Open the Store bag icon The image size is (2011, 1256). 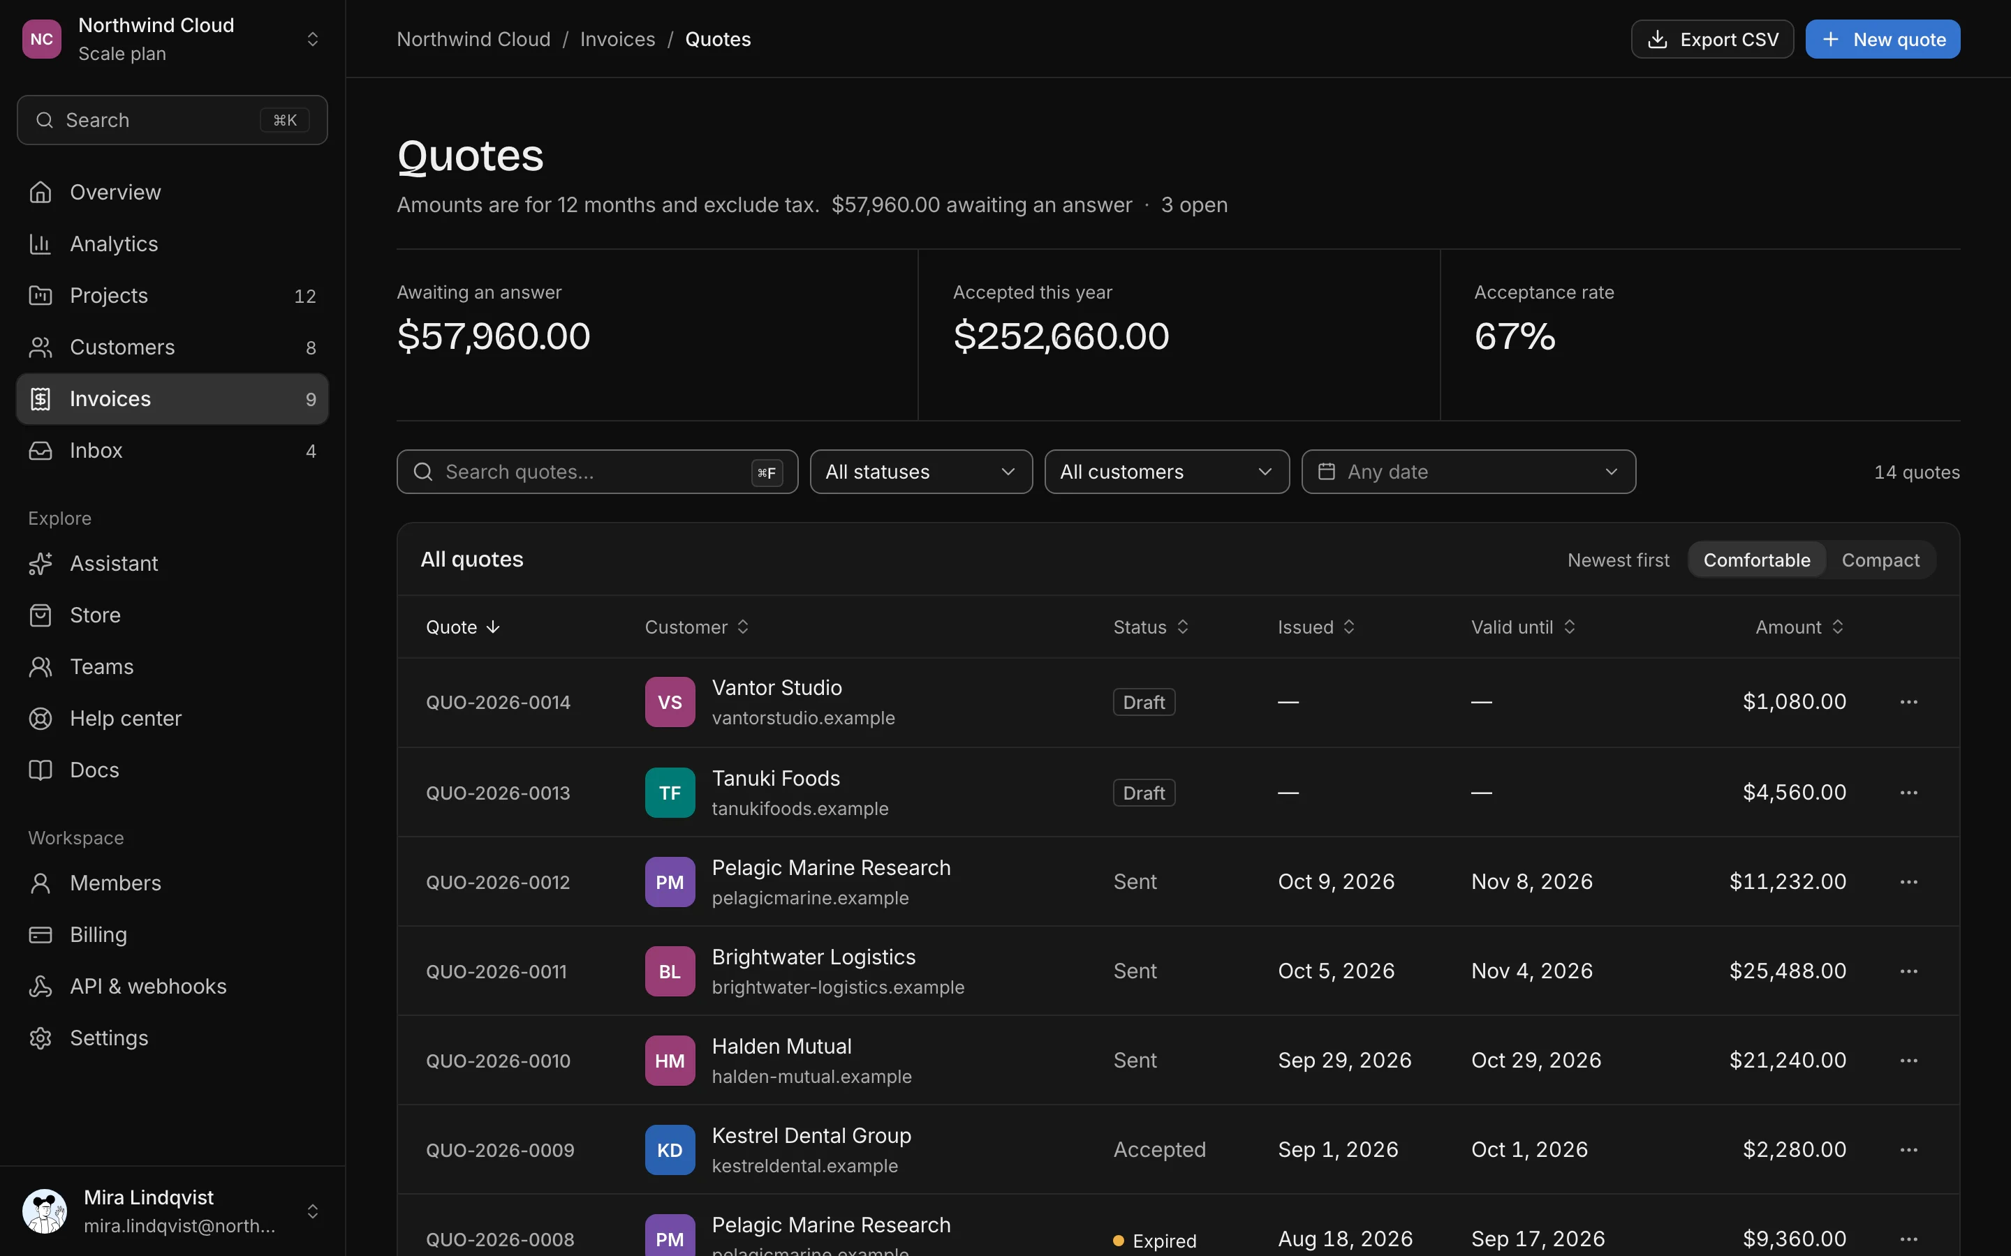coord(40,615)
